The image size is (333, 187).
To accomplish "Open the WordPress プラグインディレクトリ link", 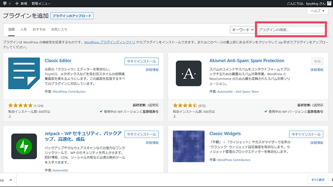I will pyautogui.click(x=109, y=42).
